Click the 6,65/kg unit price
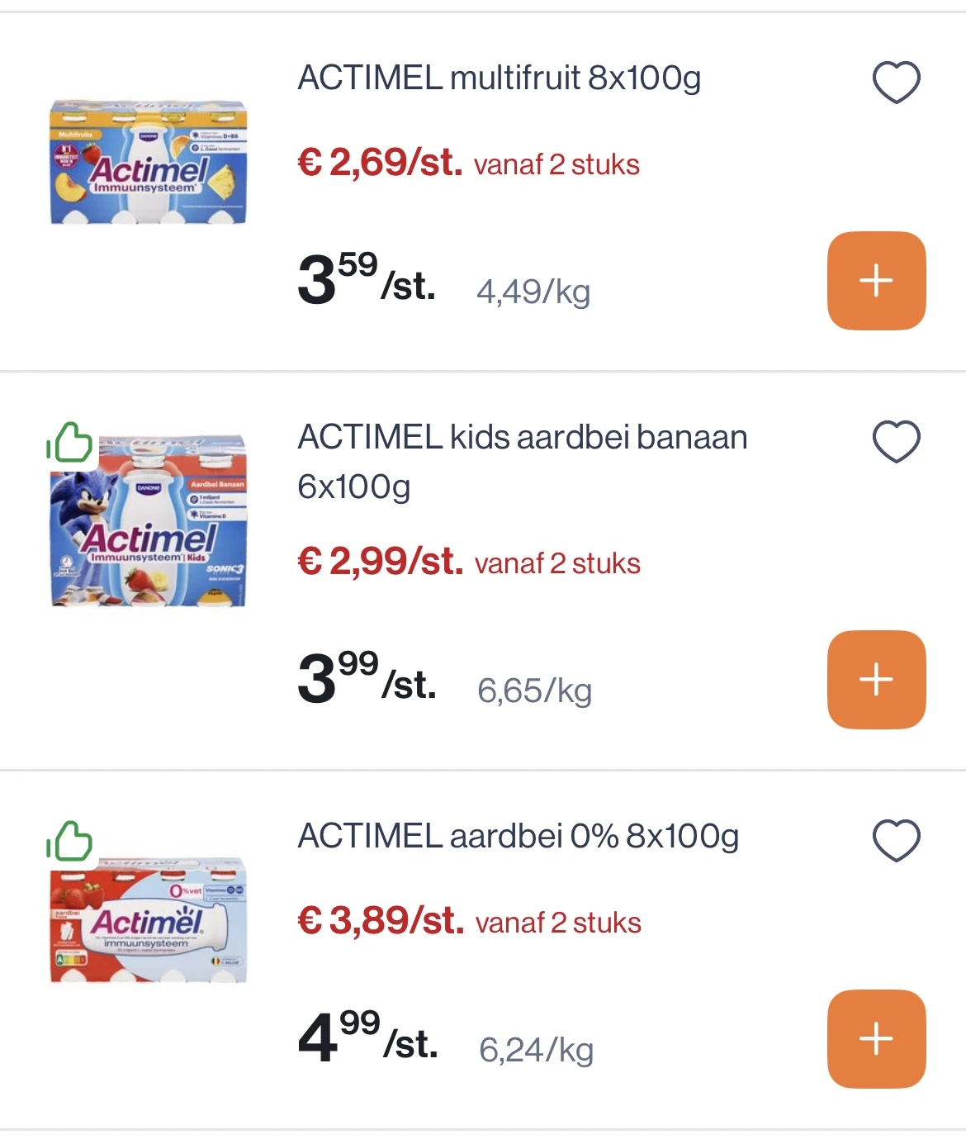Screen dimensions: 966x1144 click(x=534, y=691)
